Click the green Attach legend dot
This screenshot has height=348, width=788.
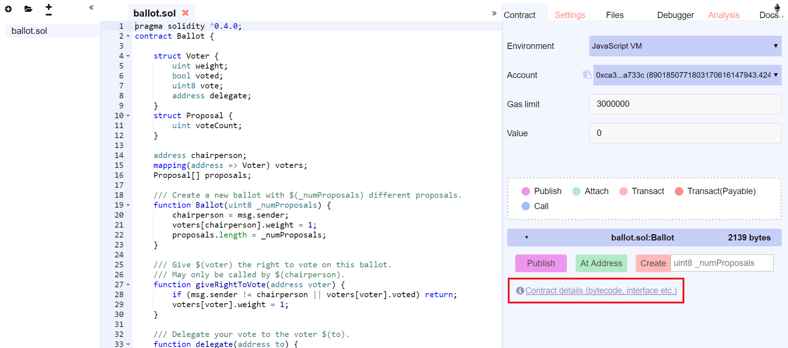[576, 191]
